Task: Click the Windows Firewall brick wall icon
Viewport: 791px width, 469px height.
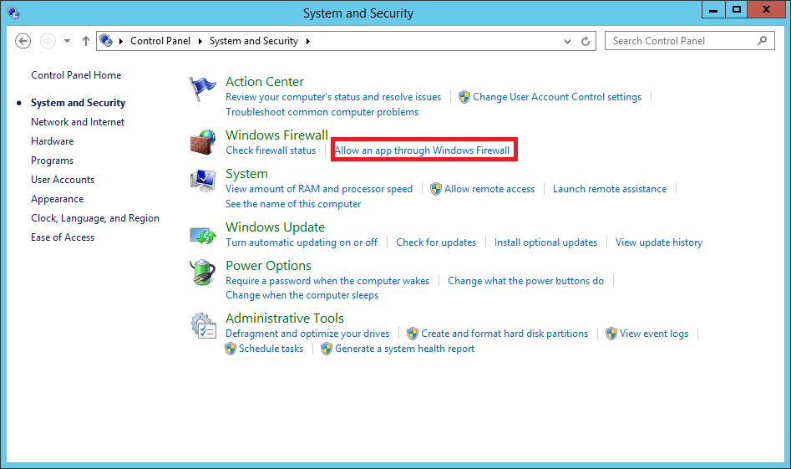Action: [x=203, y=141]
